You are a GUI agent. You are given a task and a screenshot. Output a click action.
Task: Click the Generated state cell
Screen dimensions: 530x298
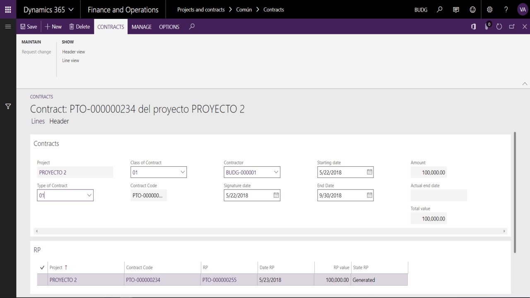pos(380,280)
